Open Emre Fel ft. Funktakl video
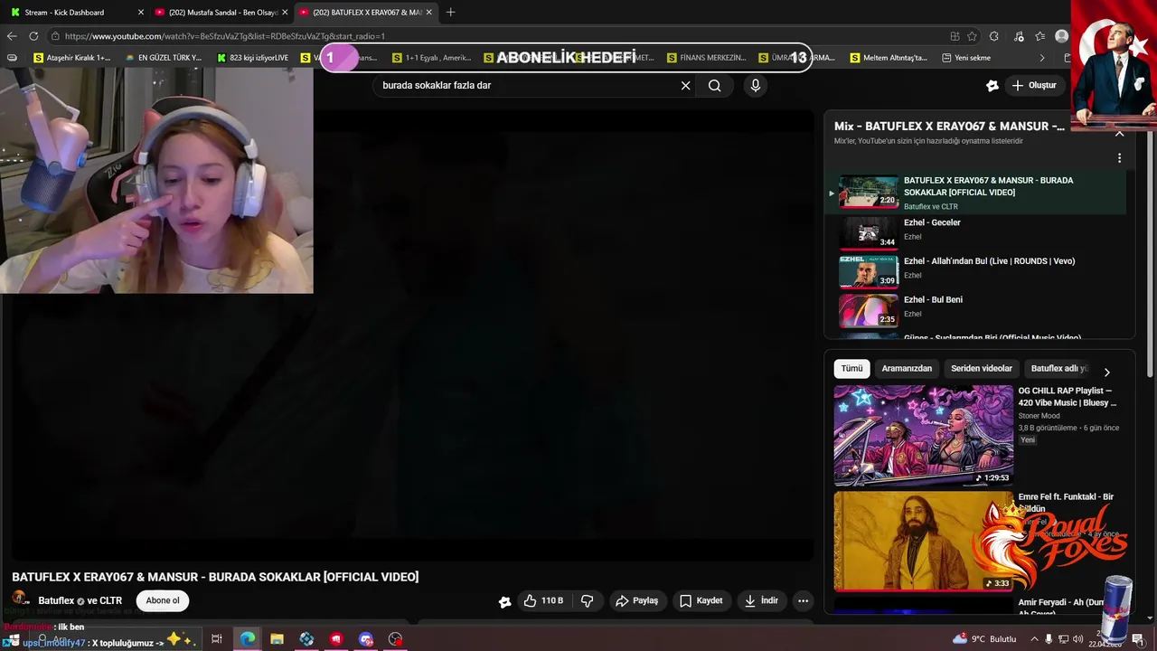This screenshot has height=651, width=1157. [x=923, y=541]
